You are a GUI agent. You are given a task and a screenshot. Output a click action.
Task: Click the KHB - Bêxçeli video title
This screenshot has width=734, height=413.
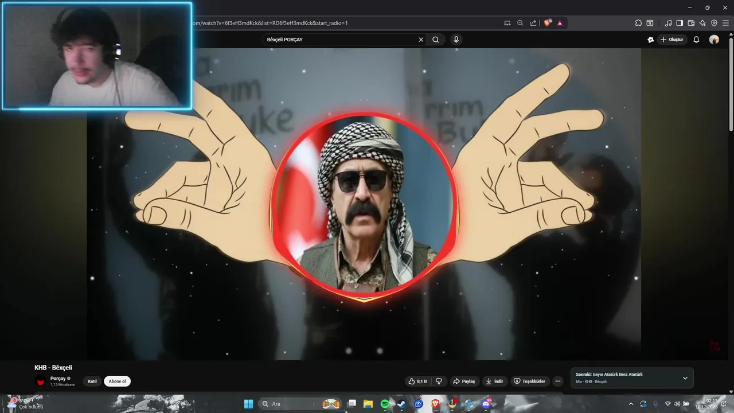tap(53, 368)
